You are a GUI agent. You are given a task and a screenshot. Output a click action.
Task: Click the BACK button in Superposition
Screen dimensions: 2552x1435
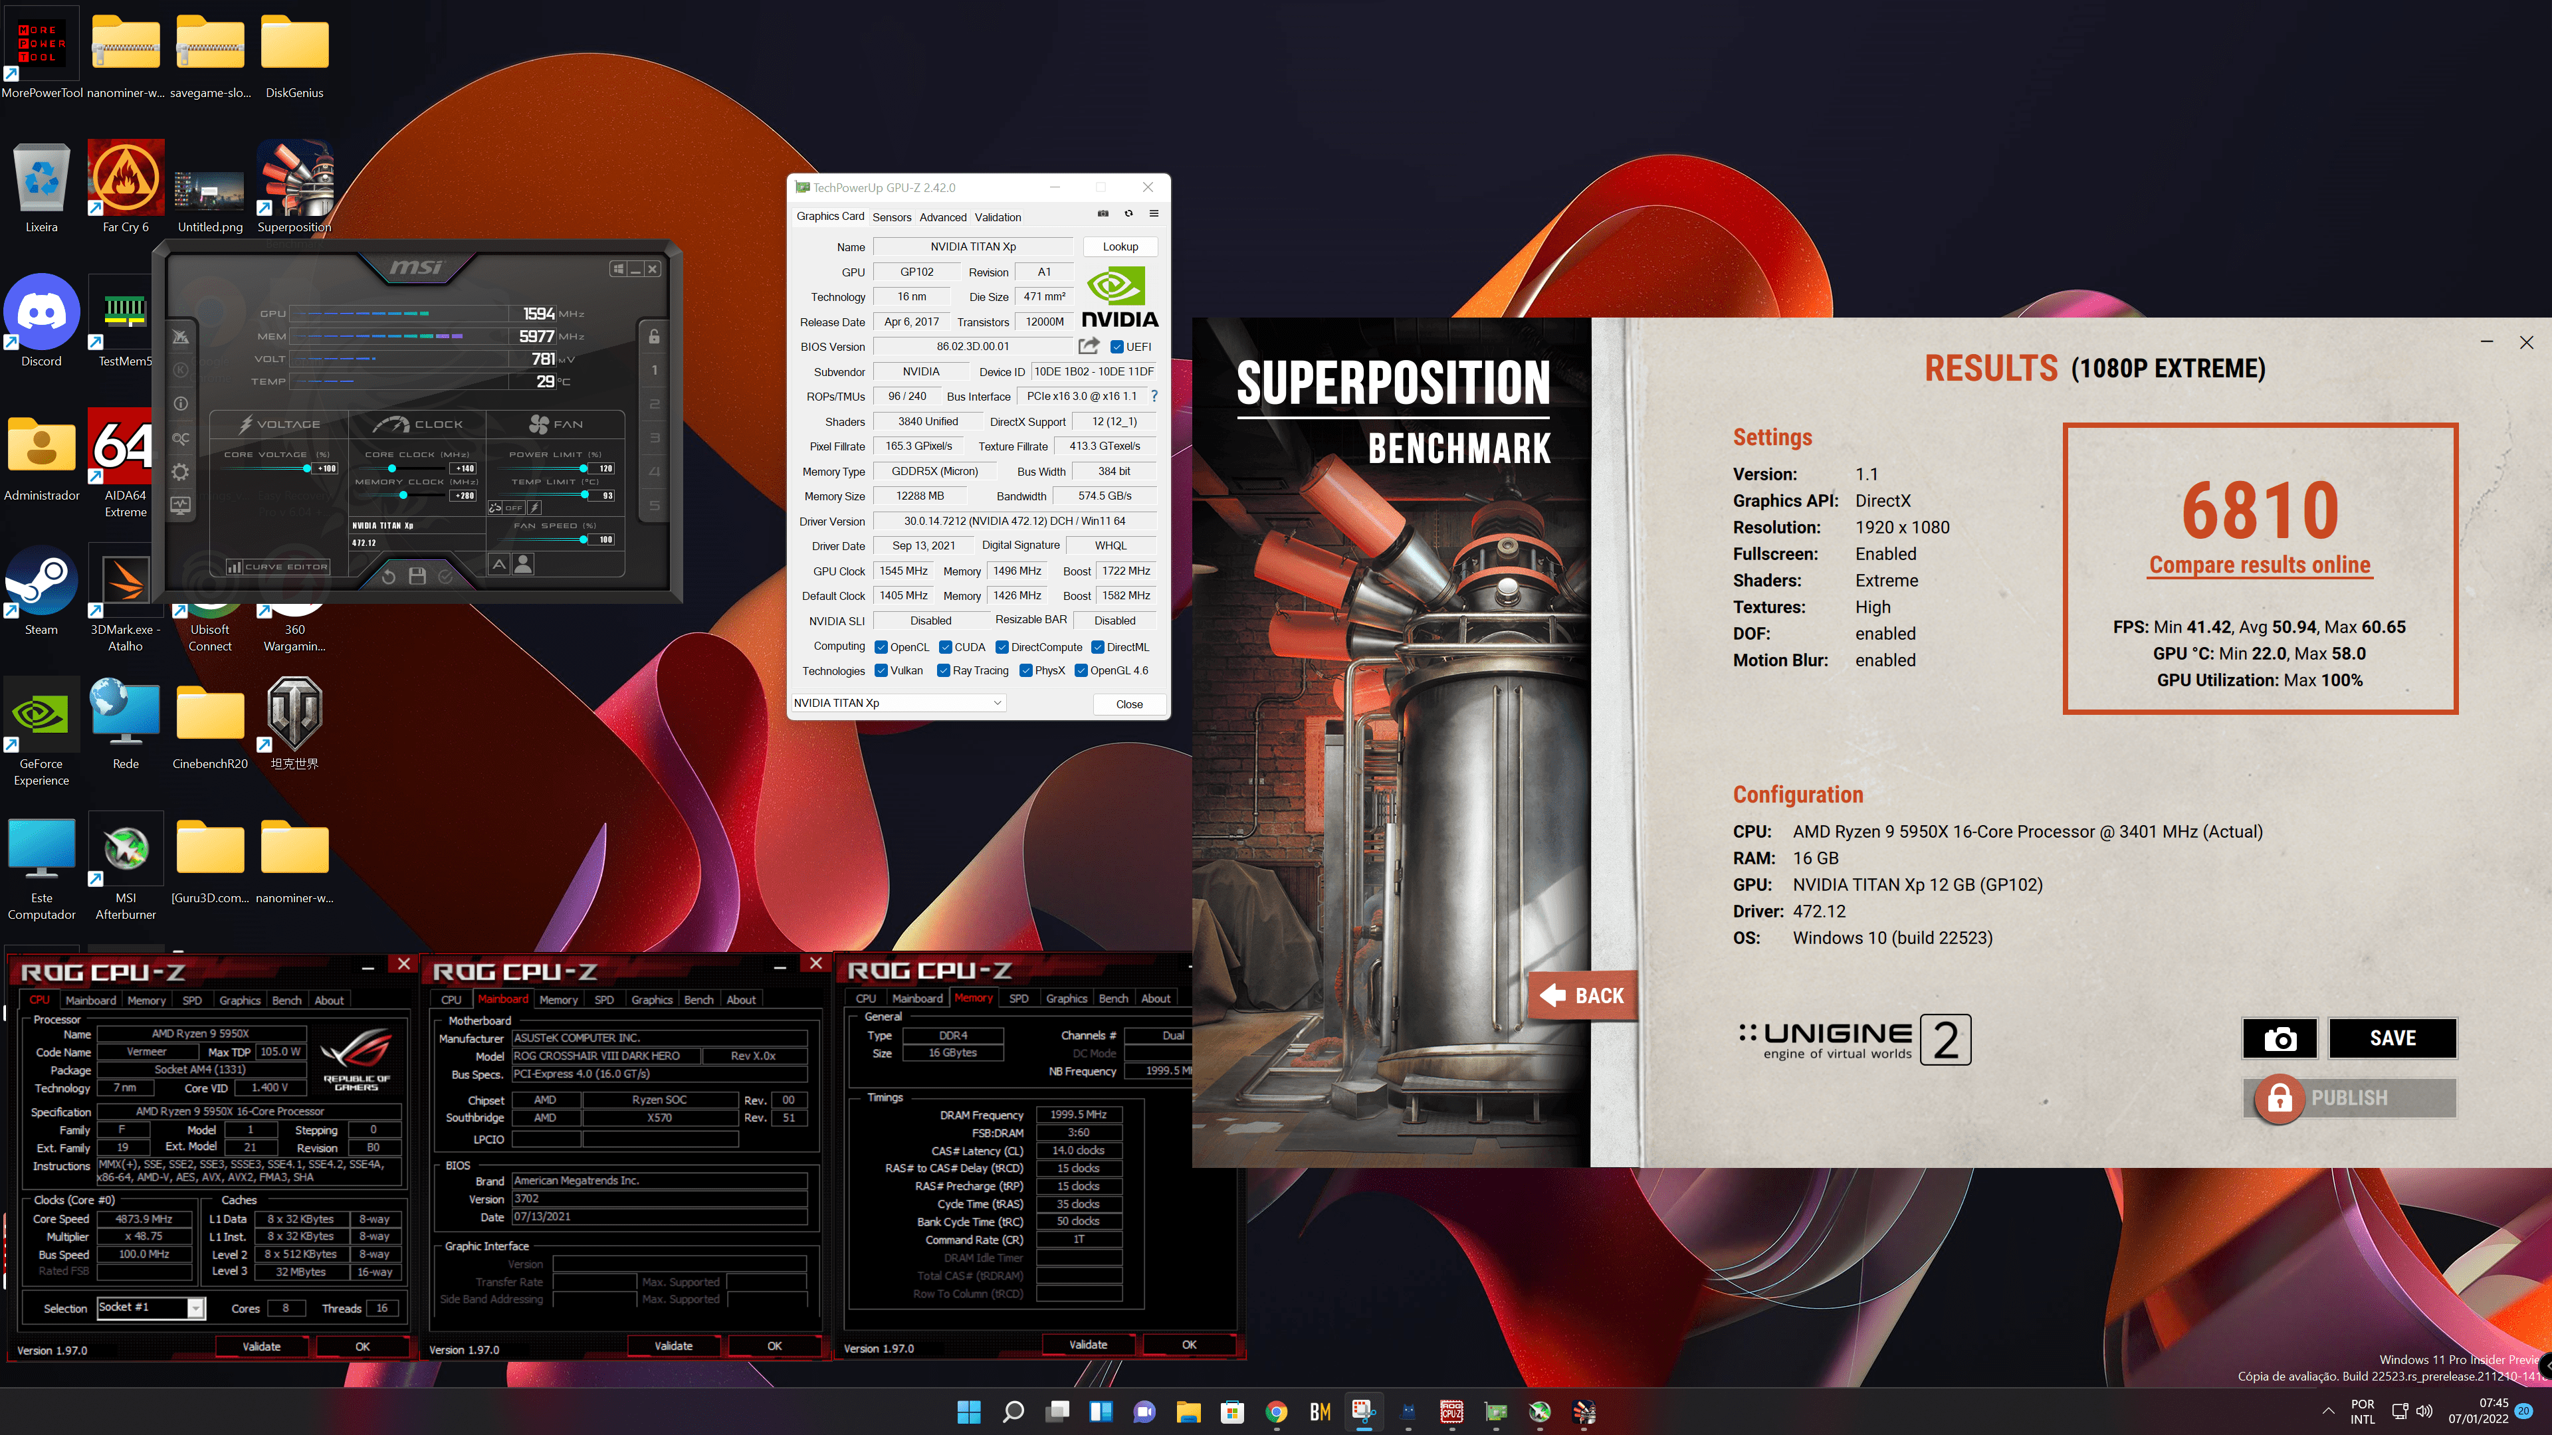pyautogui.click(x=1583, y=995)
